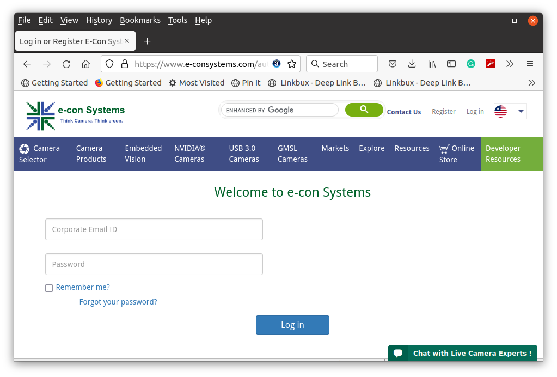Viewport: 557px width, 377px height.
Task: Show more toolbar tools chevron
Action: [x=510, y=64]
